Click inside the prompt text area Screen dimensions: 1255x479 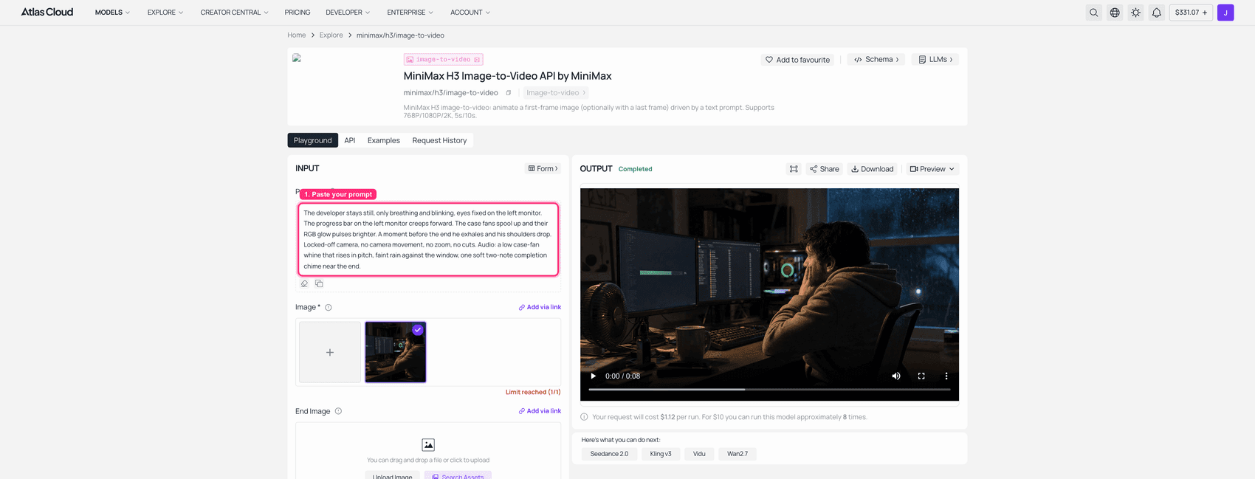[x=428, y=239]
